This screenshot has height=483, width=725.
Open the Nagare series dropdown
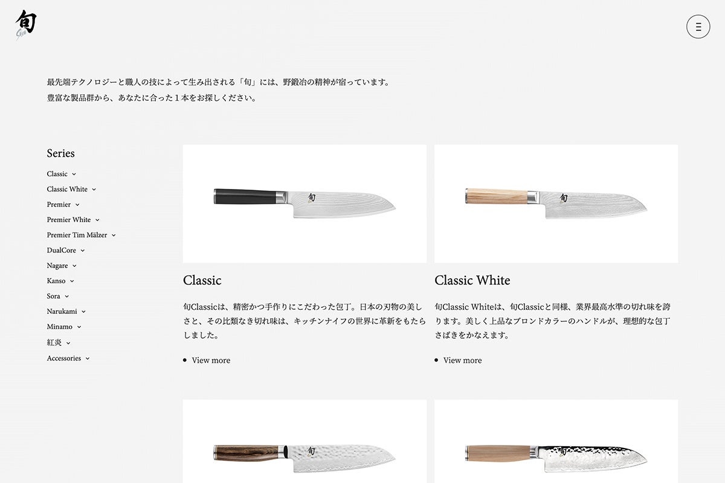[62, 266]
